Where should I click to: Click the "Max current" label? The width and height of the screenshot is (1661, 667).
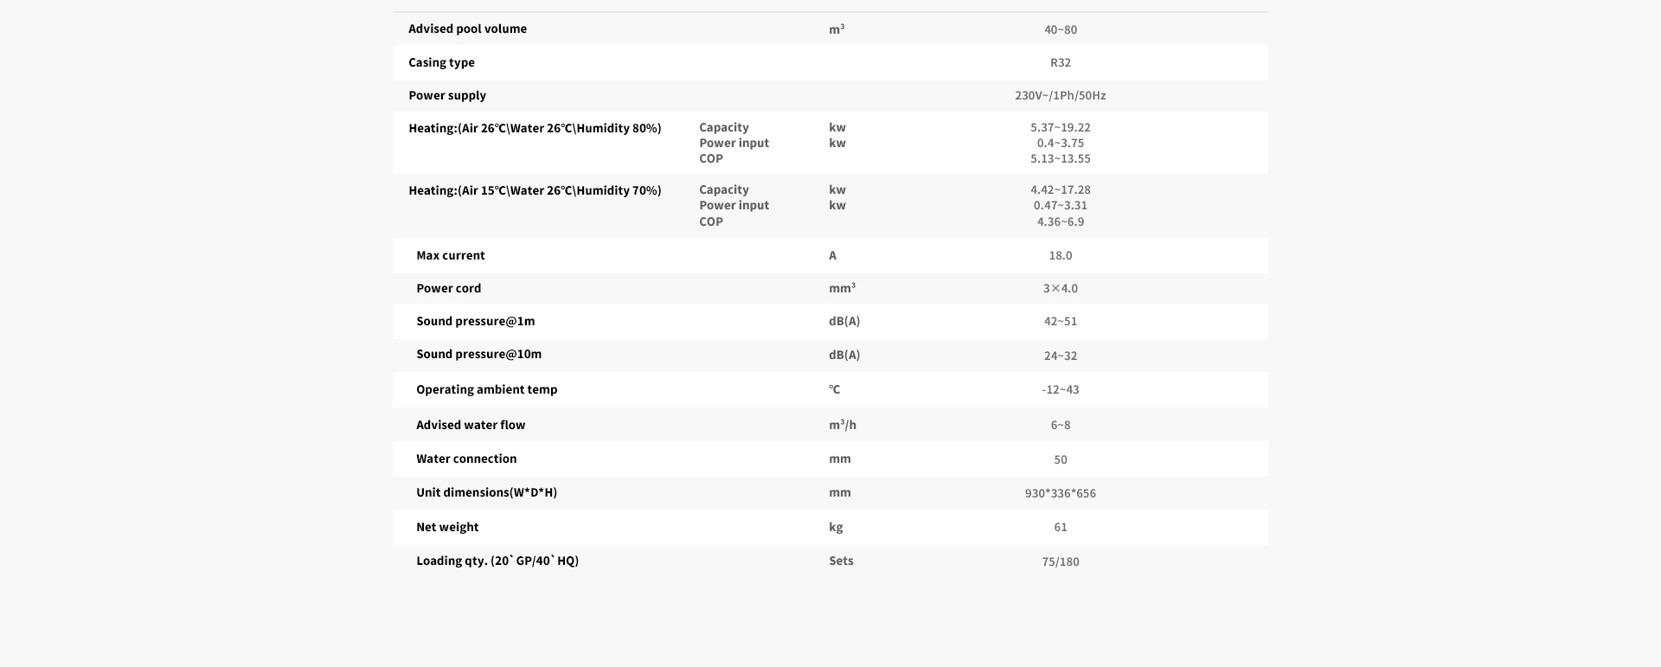pos(450,255)
